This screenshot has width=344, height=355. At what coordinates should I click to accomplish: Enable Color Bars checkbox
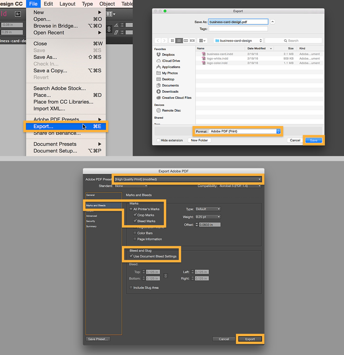[x=135, y=233]
